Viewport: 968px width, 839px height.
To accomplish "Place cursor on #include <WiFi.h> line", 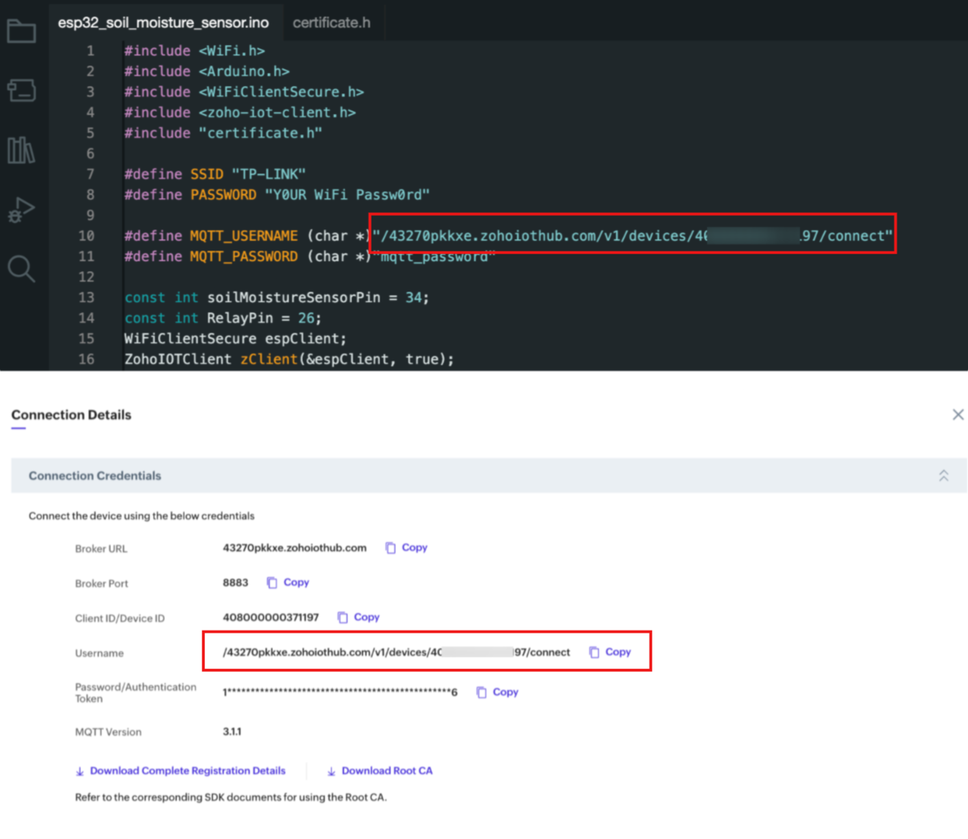I will tap(194, 51).
